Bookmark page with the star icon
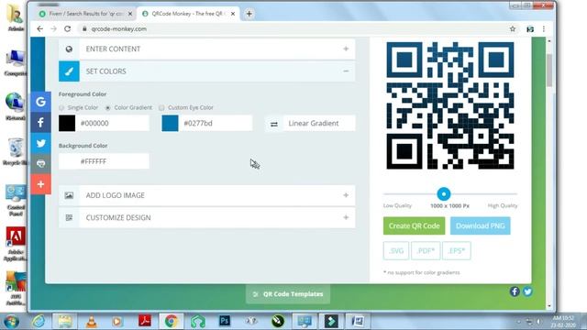The height and width of the screenshot is (330, 587). [513, 28]
